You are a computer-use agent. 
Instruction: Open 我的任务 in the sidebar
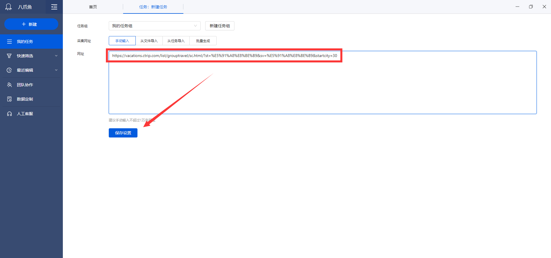pyautogui.click(x=31, y=42)
